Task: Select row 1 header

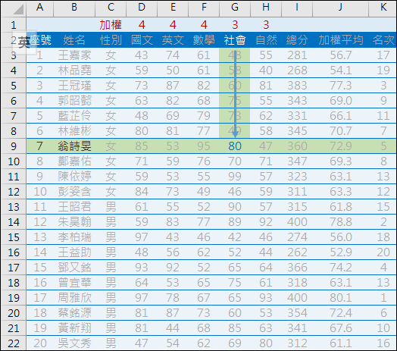Action: [14, 25]
